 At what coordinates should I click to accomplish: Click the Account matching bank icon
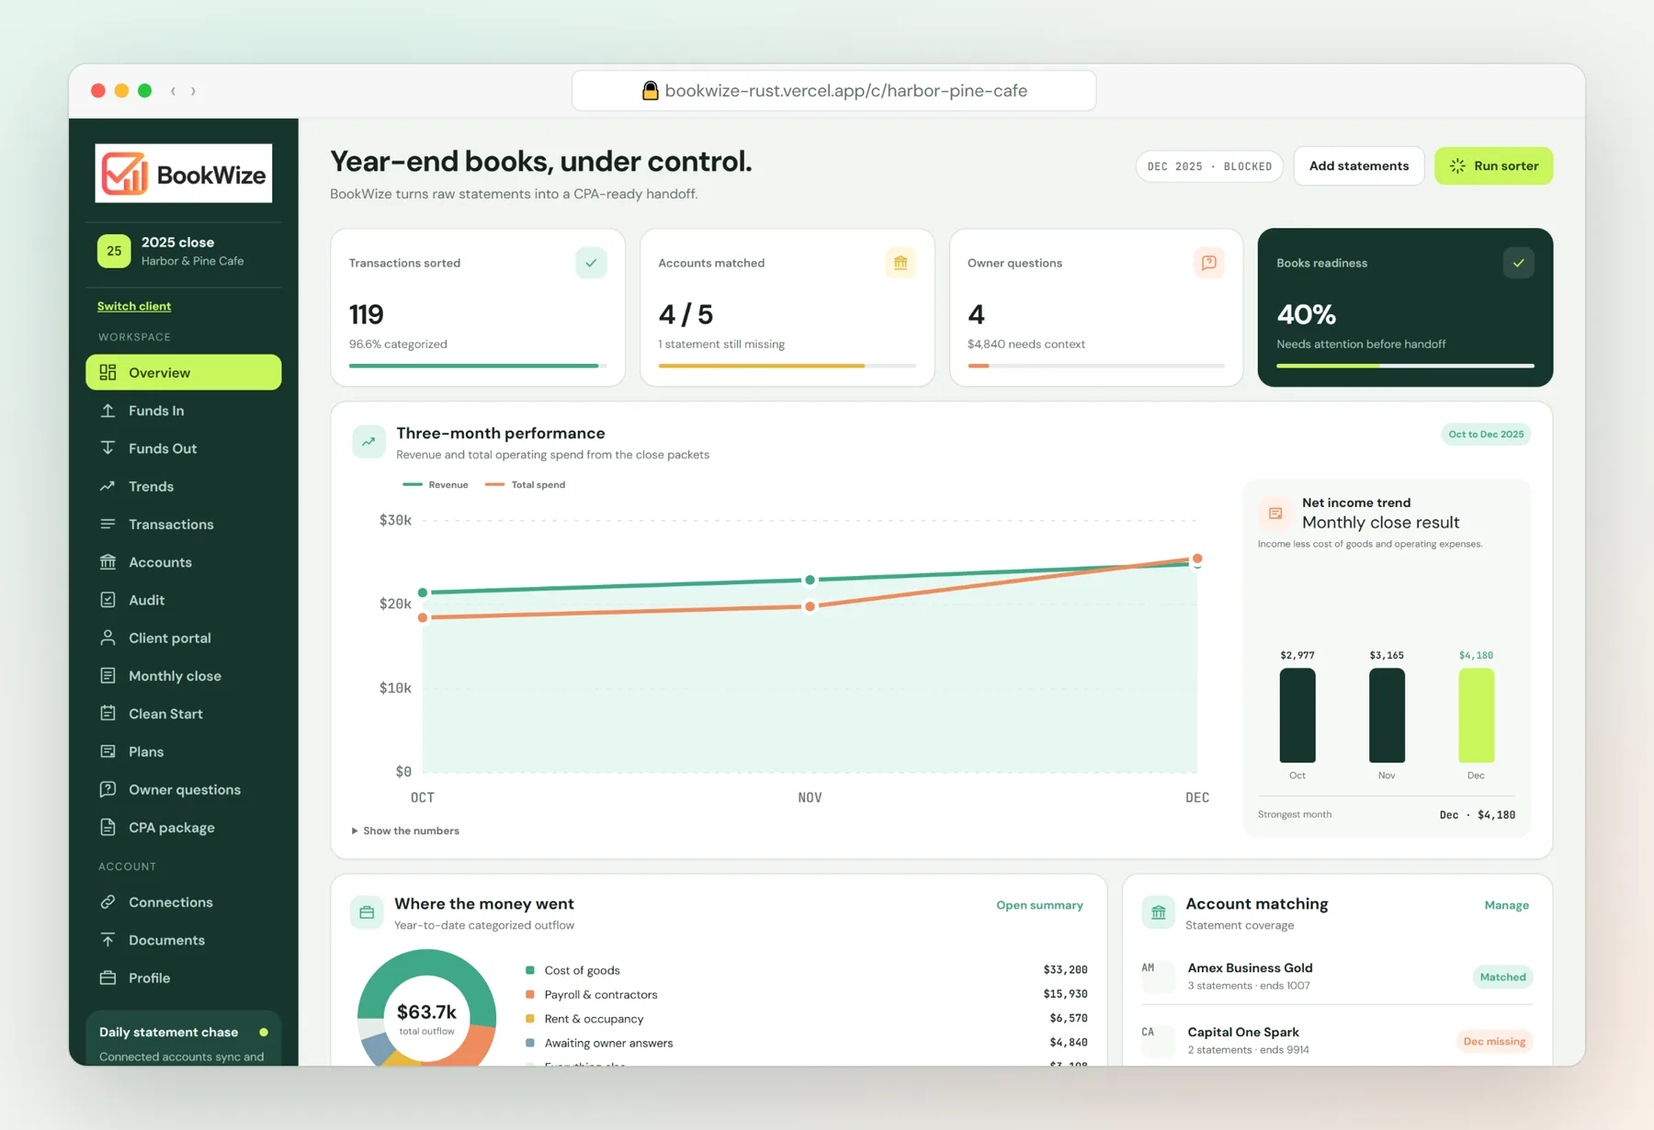pos(1158,912)
